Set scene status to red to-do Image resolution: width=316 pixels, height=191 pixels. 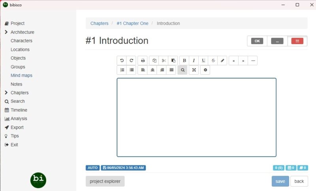pyautogui.click(x=297, y=41)
